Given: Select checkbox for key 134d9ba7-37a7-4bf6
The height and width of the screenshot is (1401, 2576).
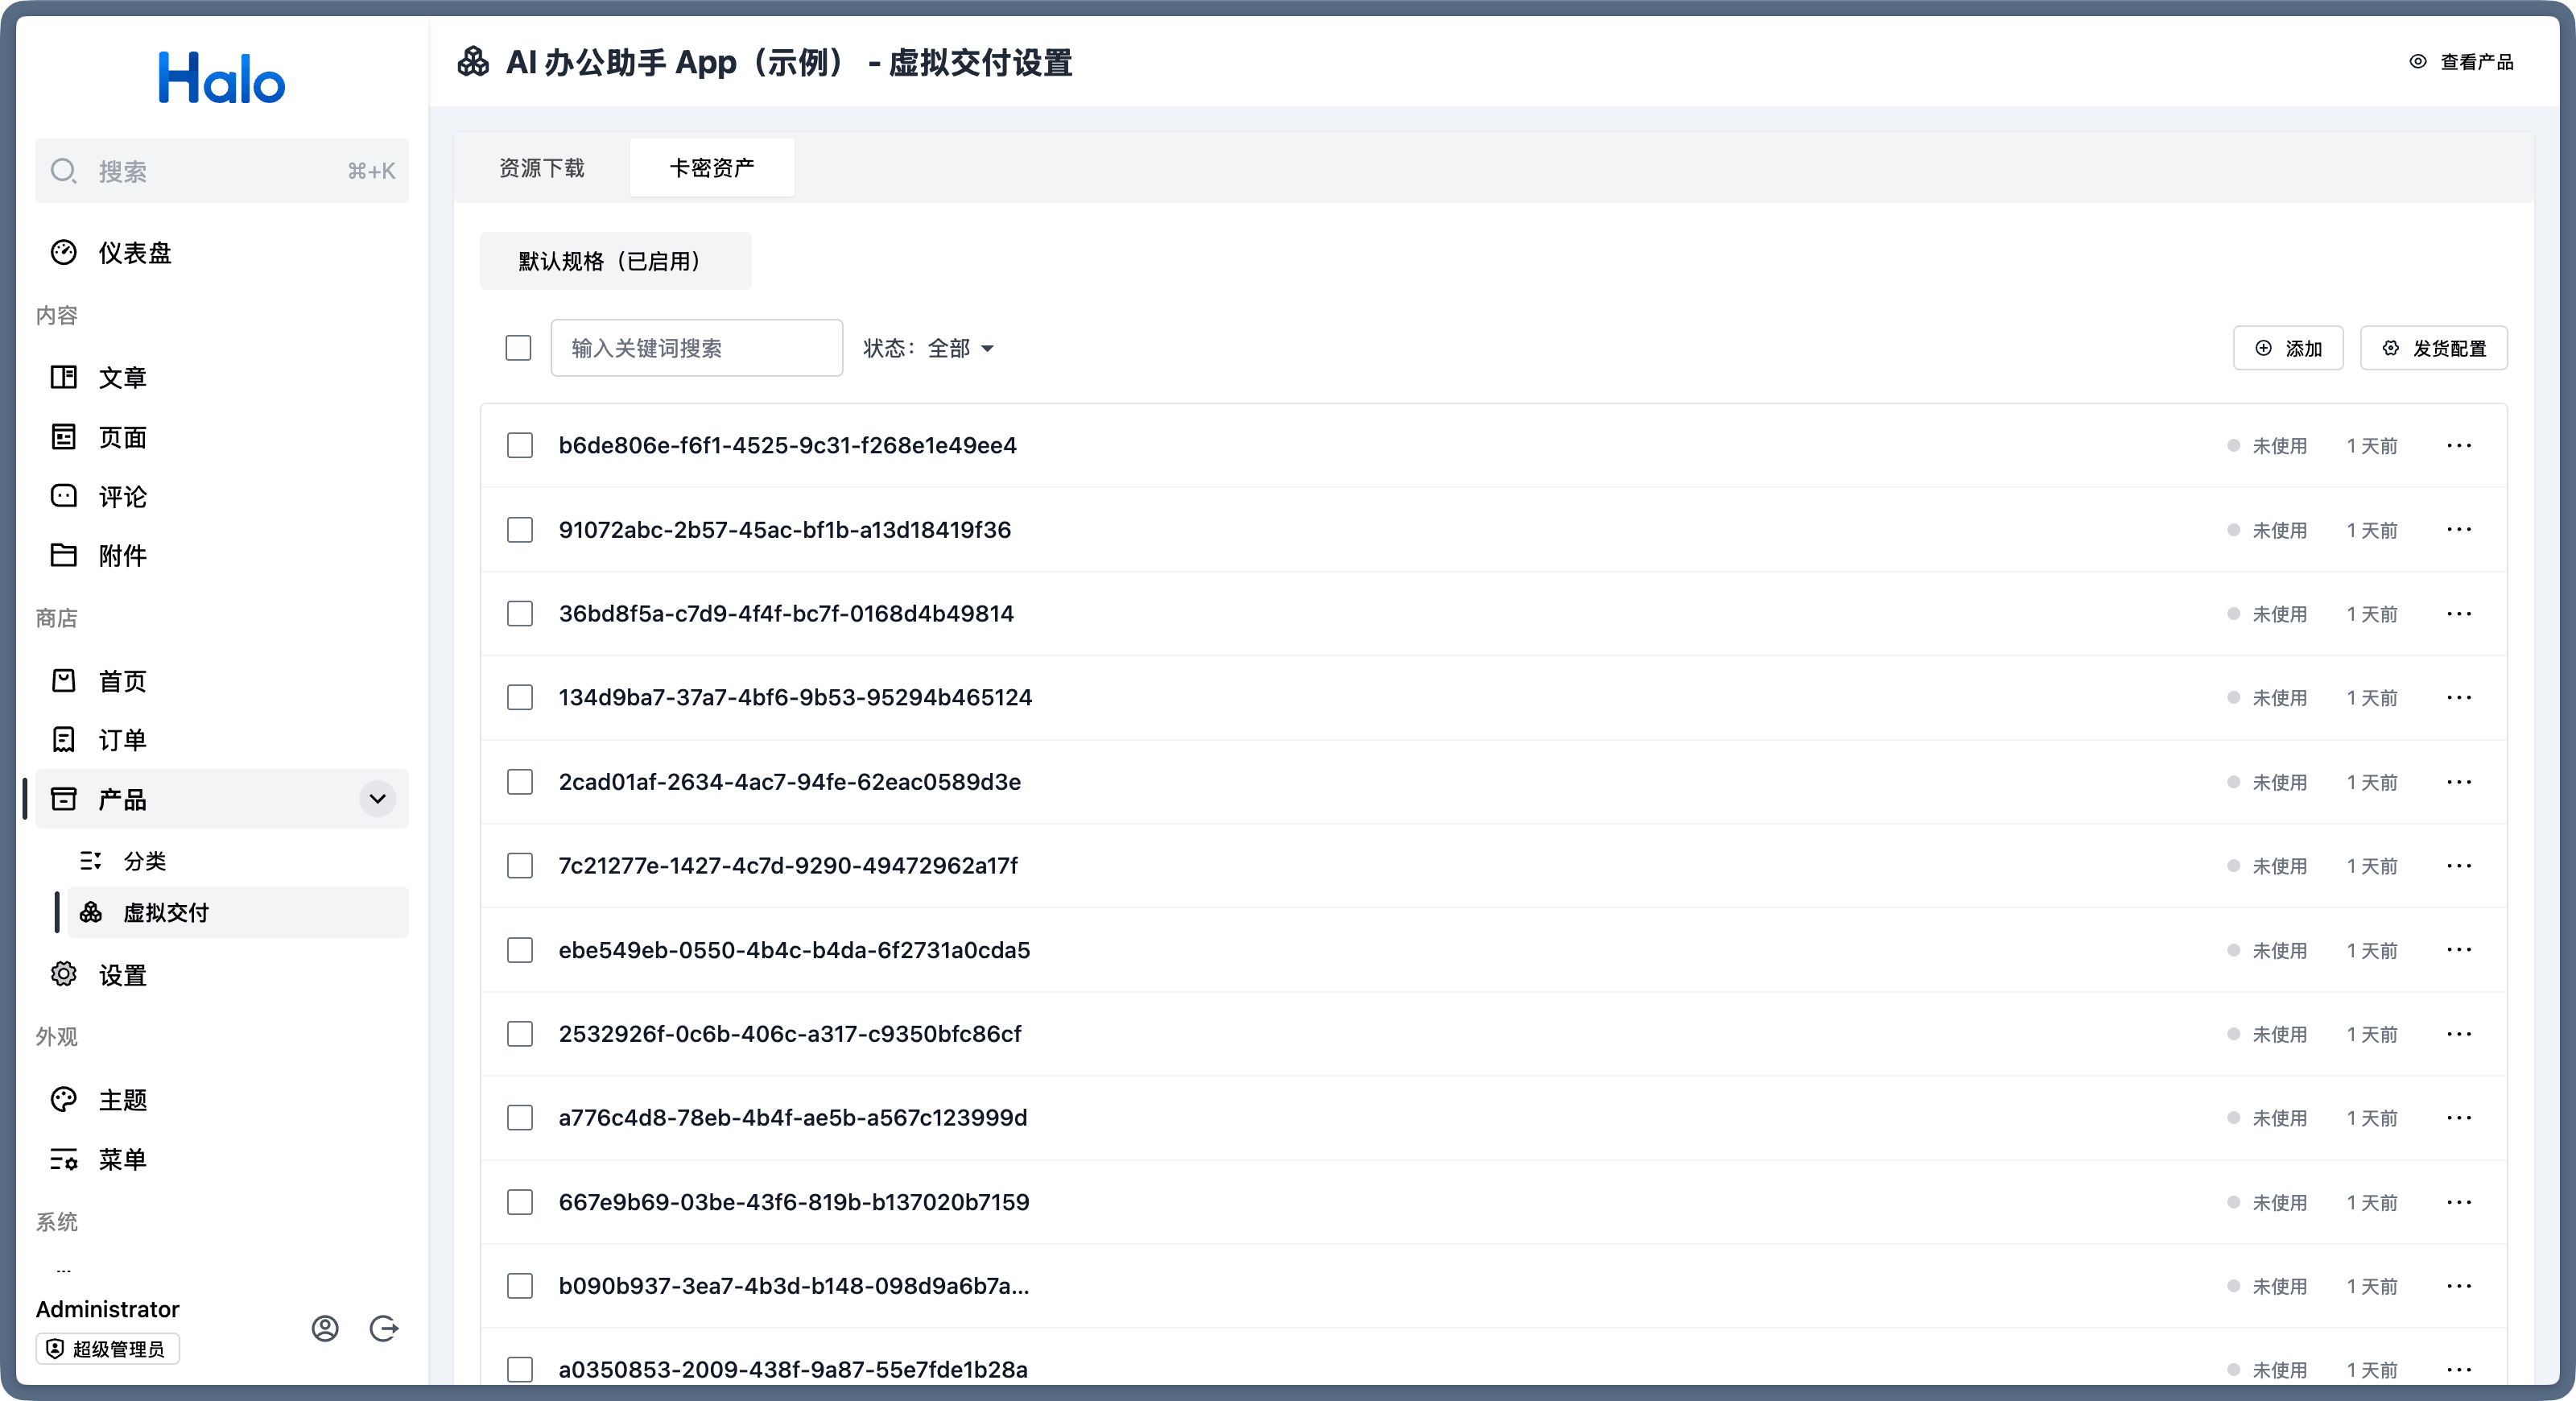Looking at the screenshot, I should coord(520,698).
